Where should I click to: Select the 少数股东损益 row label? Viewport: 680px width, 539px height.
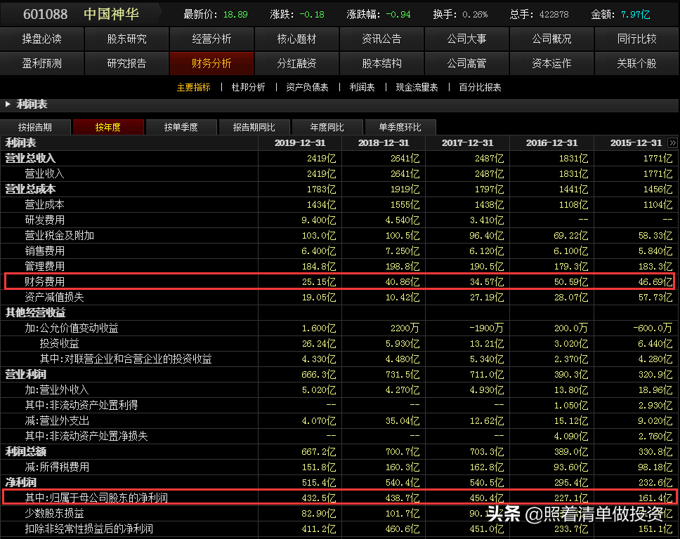54,514
